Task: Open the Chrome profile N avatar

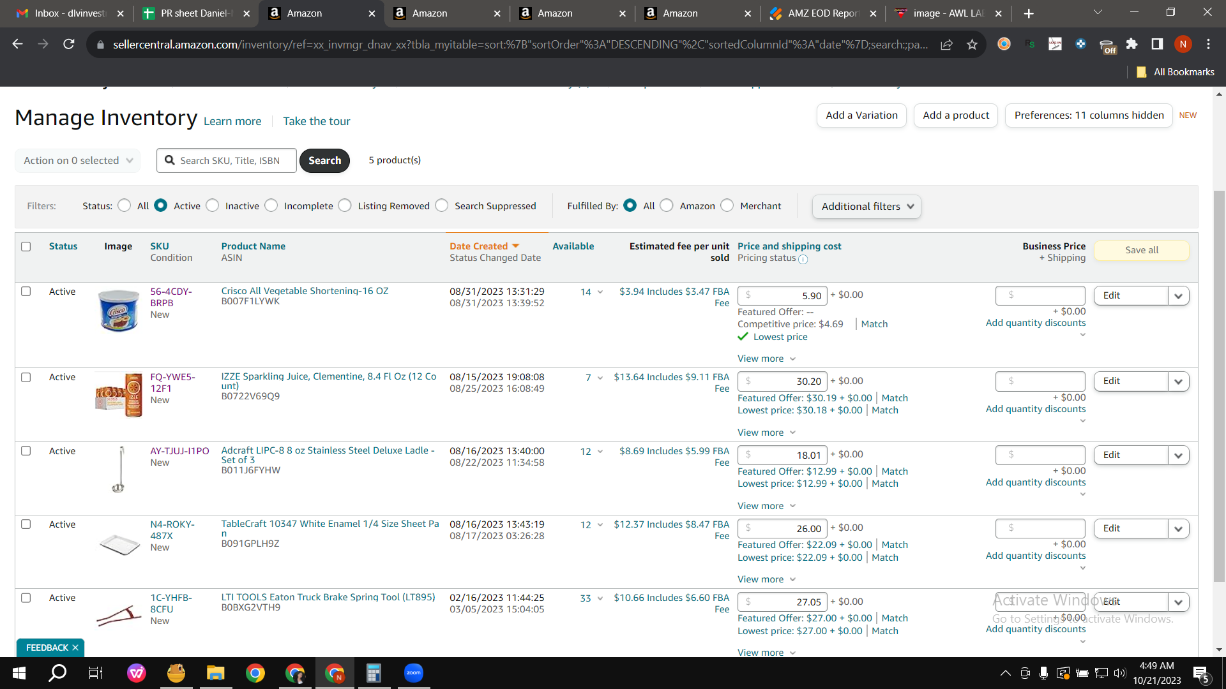Action: pos(1183,44)
